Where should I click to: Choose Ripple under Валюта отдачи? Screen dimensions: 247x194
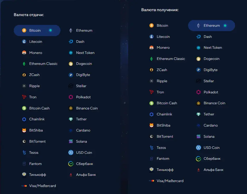(31, 86)
